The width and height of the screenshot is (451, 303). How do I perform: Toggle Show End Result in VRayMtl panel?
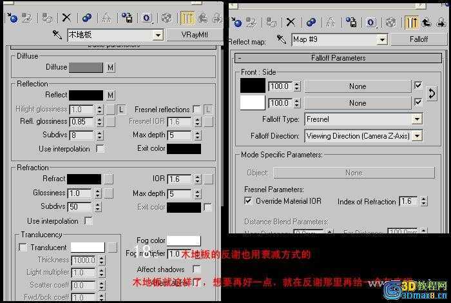pos(187,18)
